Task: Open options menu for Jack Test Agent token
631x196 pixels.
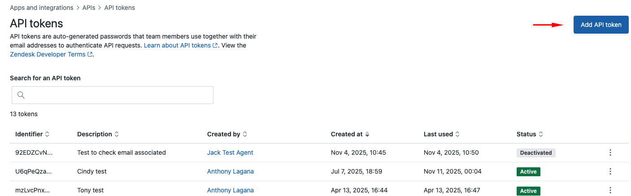Action: point(610,152)
